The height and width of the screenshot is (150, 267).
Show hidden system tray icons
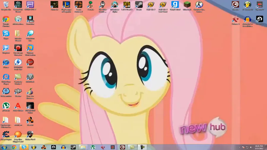click(239, 147)
